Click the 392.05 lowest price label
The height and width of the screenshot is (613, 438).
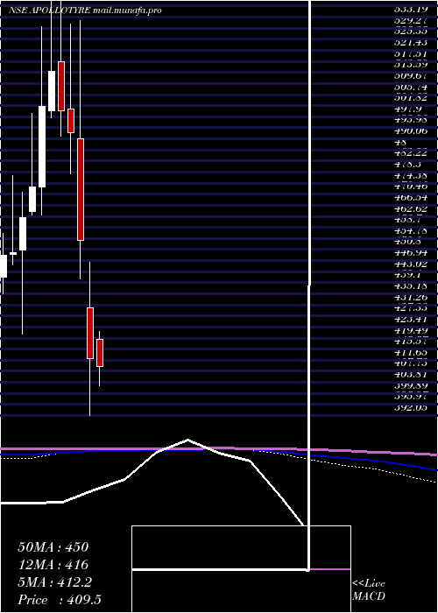click(x=411, y=408)
